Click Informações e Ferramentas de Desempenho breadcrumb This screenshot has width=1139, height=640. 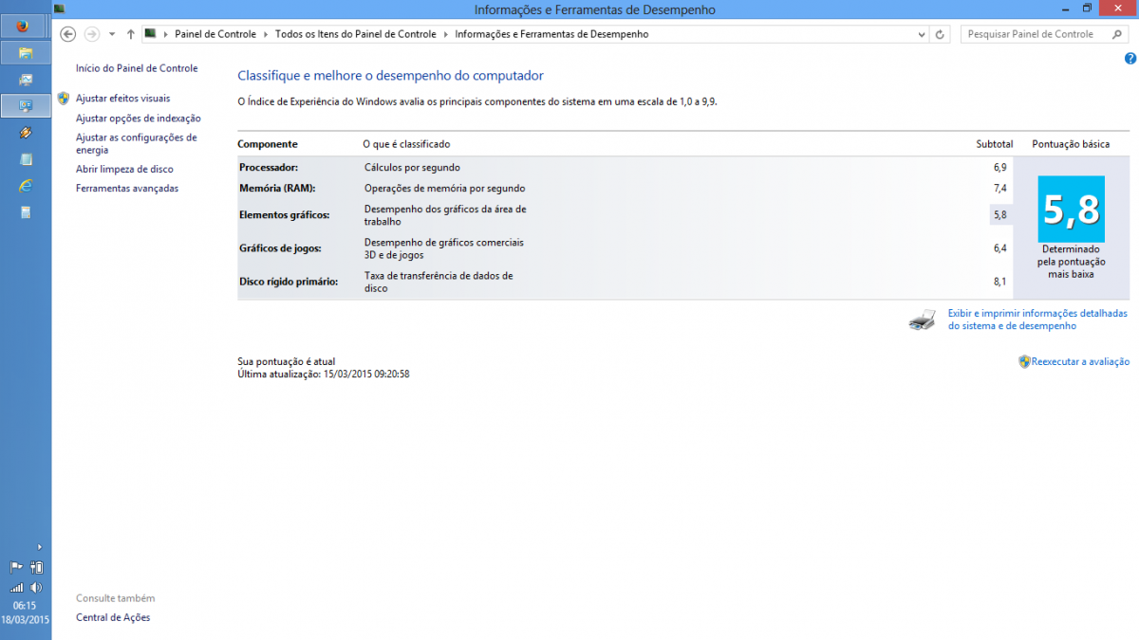551,34
